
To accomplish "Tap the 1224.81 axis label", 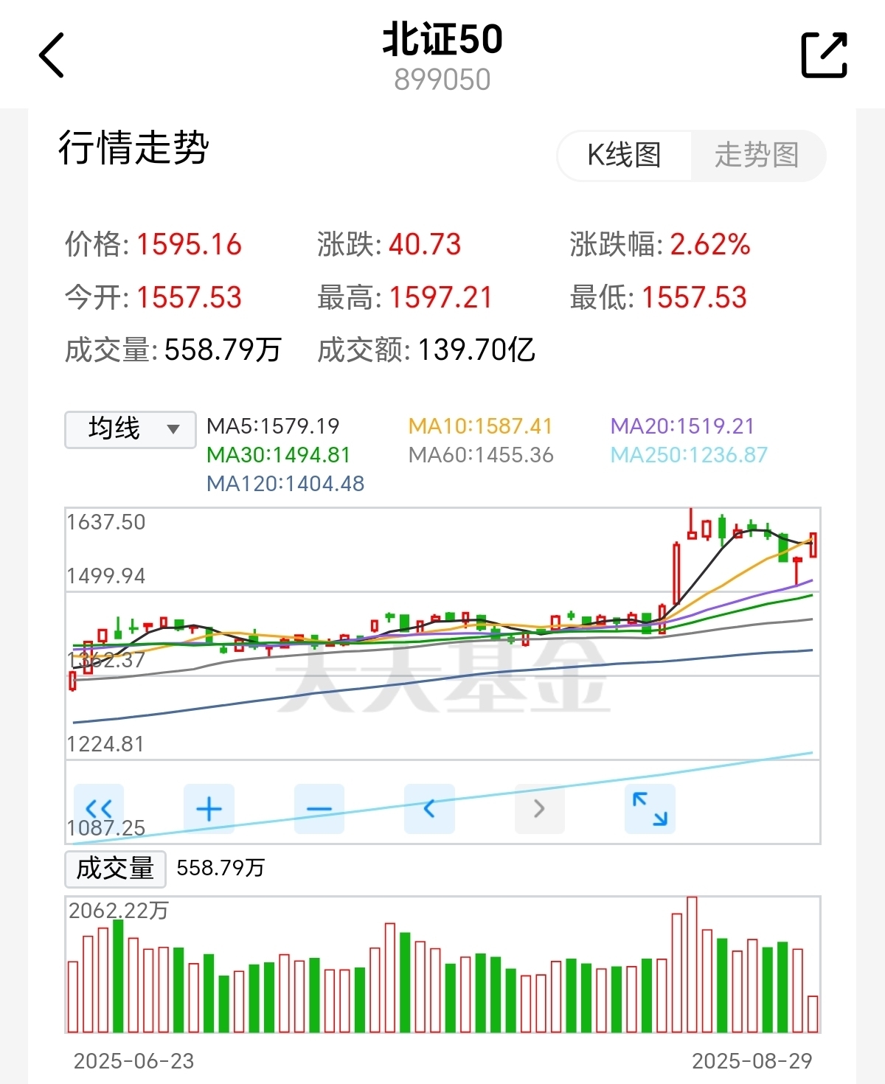I will [x=105, y=744].
